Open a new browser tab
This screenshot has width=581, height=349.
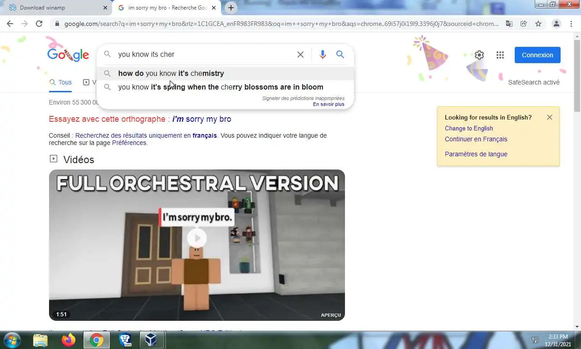point(231,8)
